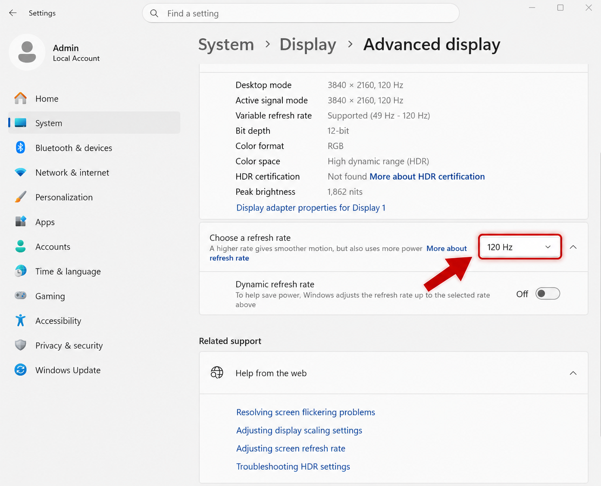Image resolution: width=601 pixels, height=486 pixels.
Task: Click the System monitor icon
Action: pyautogui.click(x=20, y=123)
